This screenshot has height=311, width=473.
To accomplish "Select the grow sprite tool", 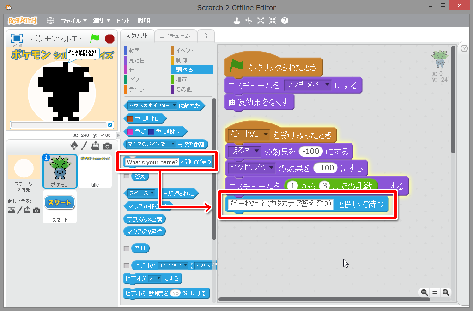I will [x=261, y=21].
